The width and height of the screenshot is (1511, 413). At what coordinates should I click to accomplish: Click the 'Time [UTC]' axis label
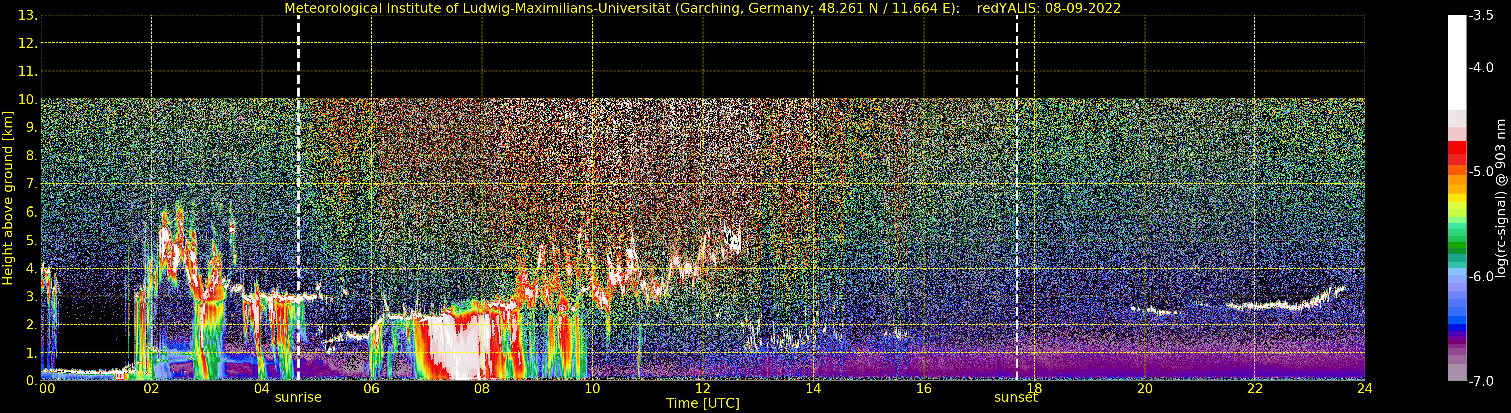[x=703, y=403]
